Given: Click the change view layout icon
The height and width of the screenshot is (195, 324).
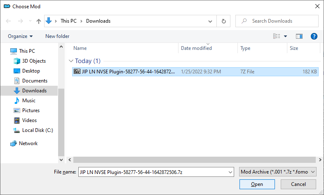Looking at the screenshot, I should coord(277,36).
